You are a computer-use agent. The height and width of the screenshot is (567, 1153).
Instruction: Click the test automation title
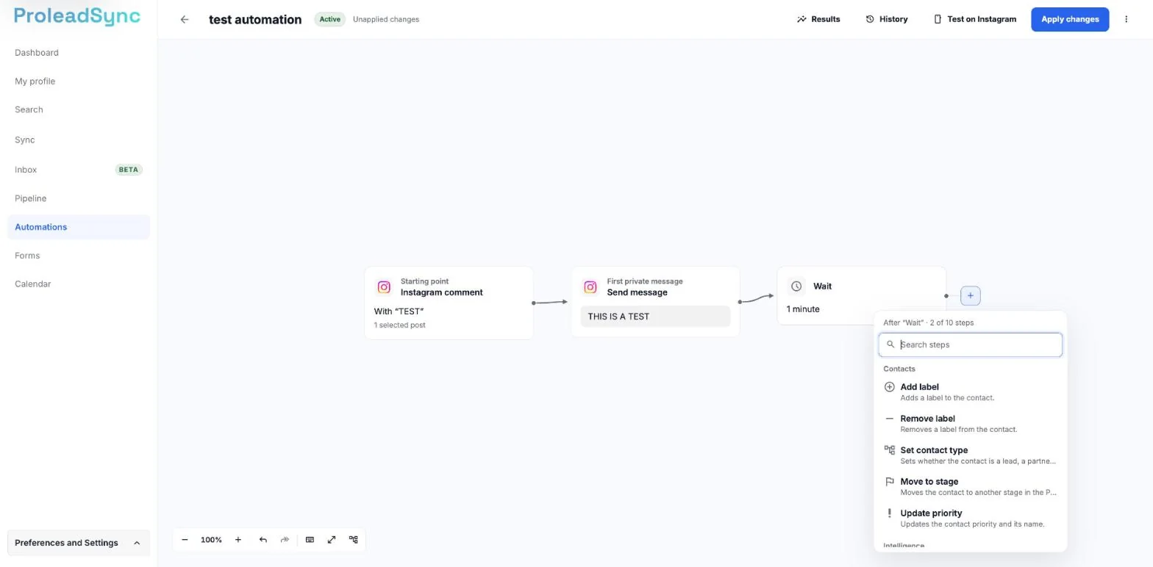pos(255,20)
